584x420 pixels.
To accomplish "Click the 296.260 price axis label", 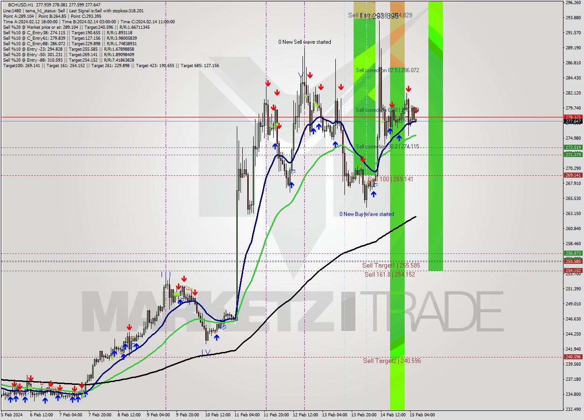I will click(573, 3).
